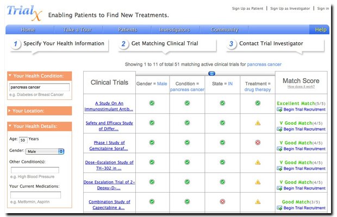Click the TrialX logo

24,13
